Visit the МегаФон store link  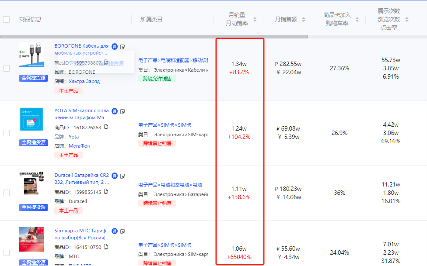click(x=79, y=146)
